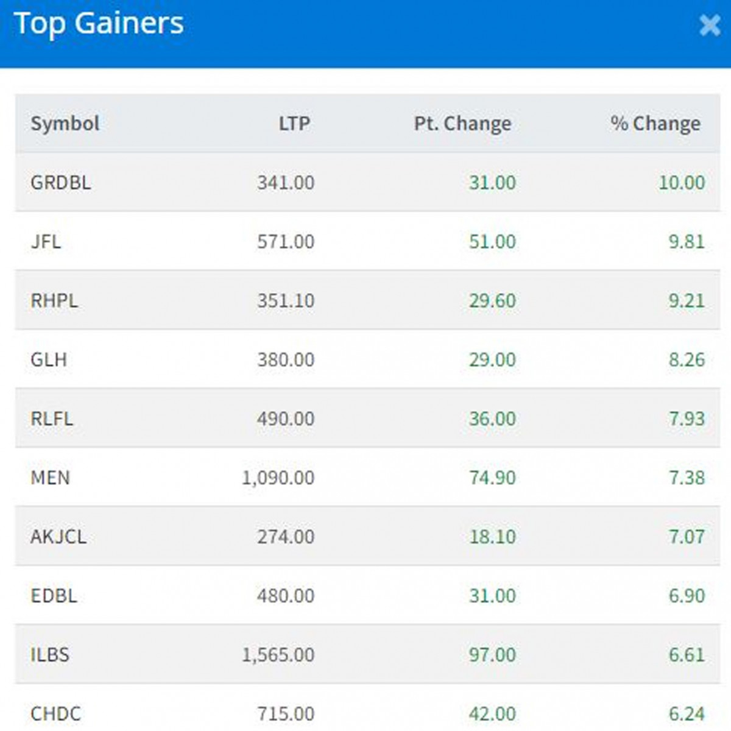The width and height of the screenshot is (731, 731).
Task: Open the MEN stock entry
Action: (50, 478)
